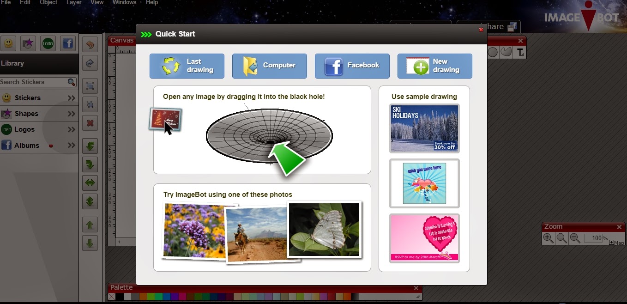Click the Last drawing button
The width and height of the screenshot is (627, 304).
pos(187,66)
